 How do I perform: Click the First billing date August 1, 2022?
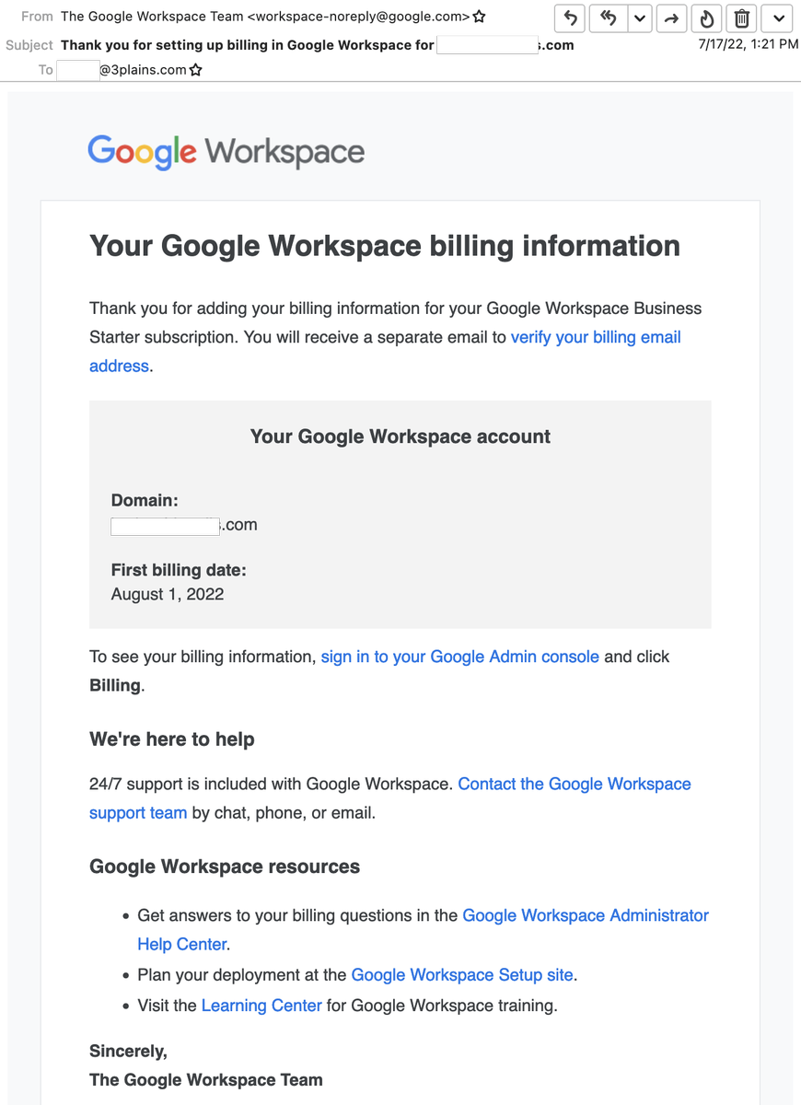(x=168, y=594)
